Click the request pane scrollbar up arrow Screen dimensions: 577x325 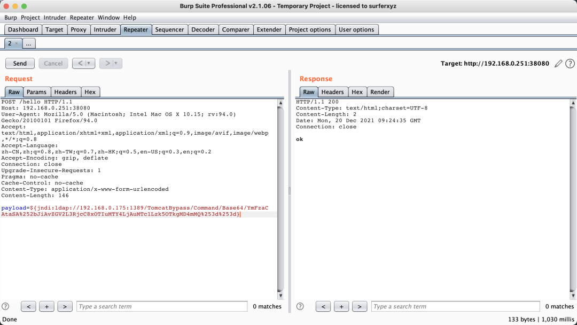click(x=280, y=103)
